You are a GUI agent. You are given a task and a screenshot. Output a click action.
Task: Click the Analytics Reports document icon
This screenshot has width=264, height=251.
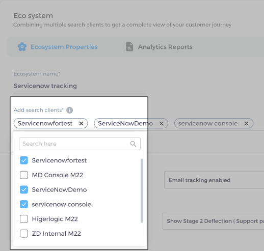[x=129, y=47]
